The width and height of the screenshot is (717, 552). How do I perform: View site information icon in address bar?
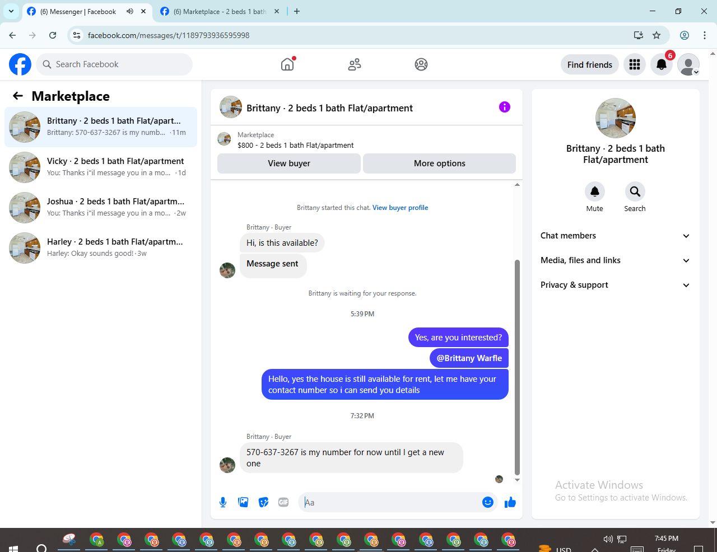77,35
